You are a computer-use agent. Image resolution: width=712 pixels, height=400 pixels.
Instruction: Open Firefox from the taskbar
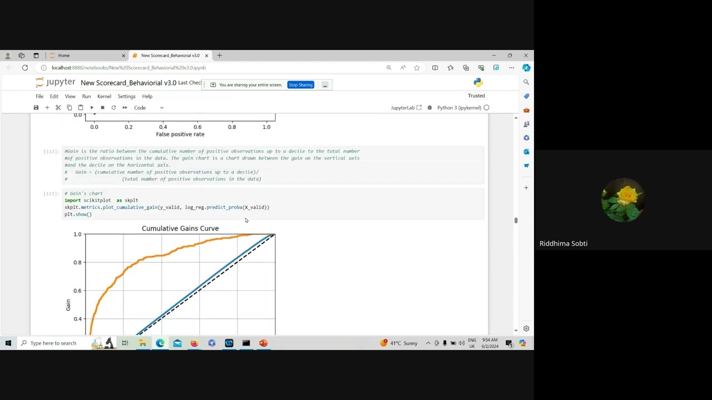(x=194, y=343)
